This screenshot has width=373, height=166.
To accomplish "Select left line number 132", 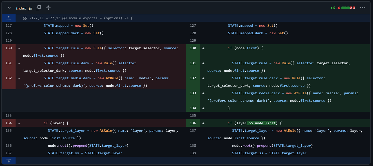I will 9,78.
